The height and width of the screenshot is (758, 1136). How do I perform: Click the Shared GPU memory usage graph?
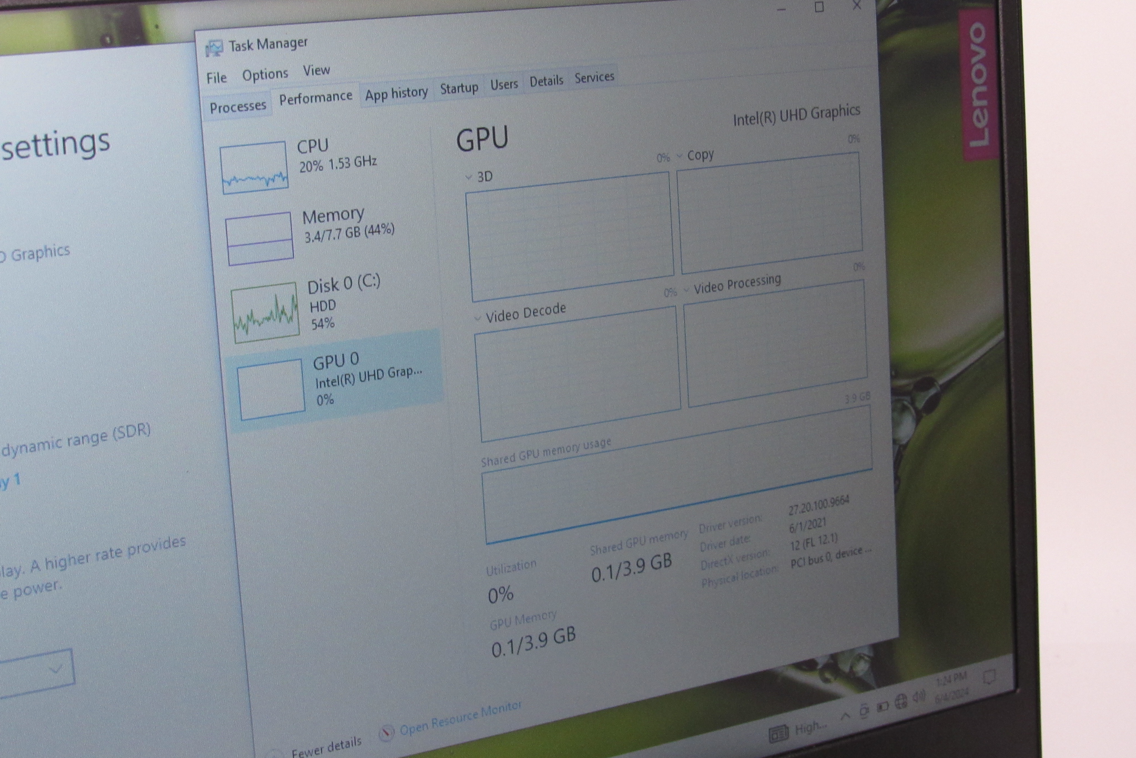click(x=677, y=474)
